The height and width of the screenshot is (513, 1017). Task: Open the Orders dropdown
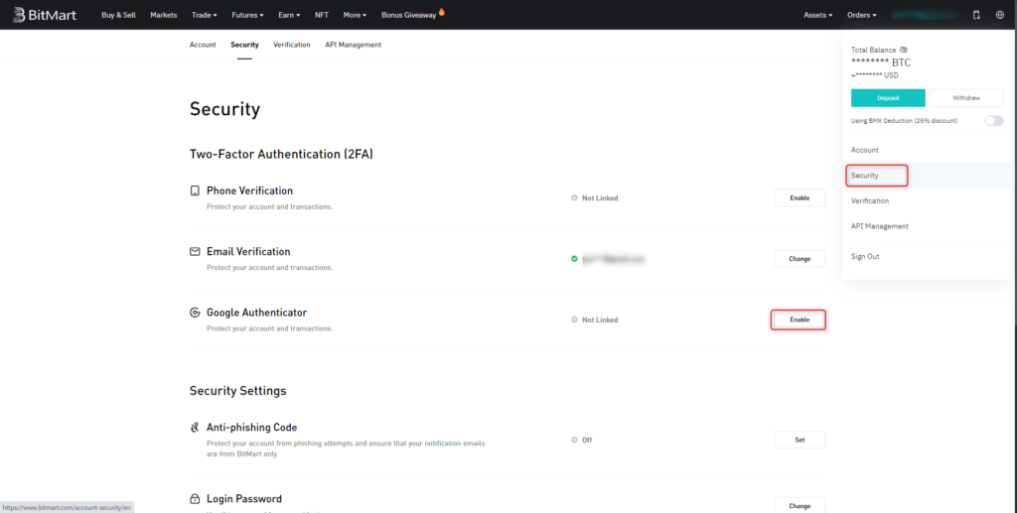[x=861, y=15]
